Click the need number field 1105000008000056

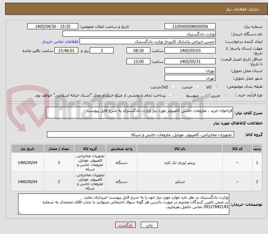tap(190, 26)
